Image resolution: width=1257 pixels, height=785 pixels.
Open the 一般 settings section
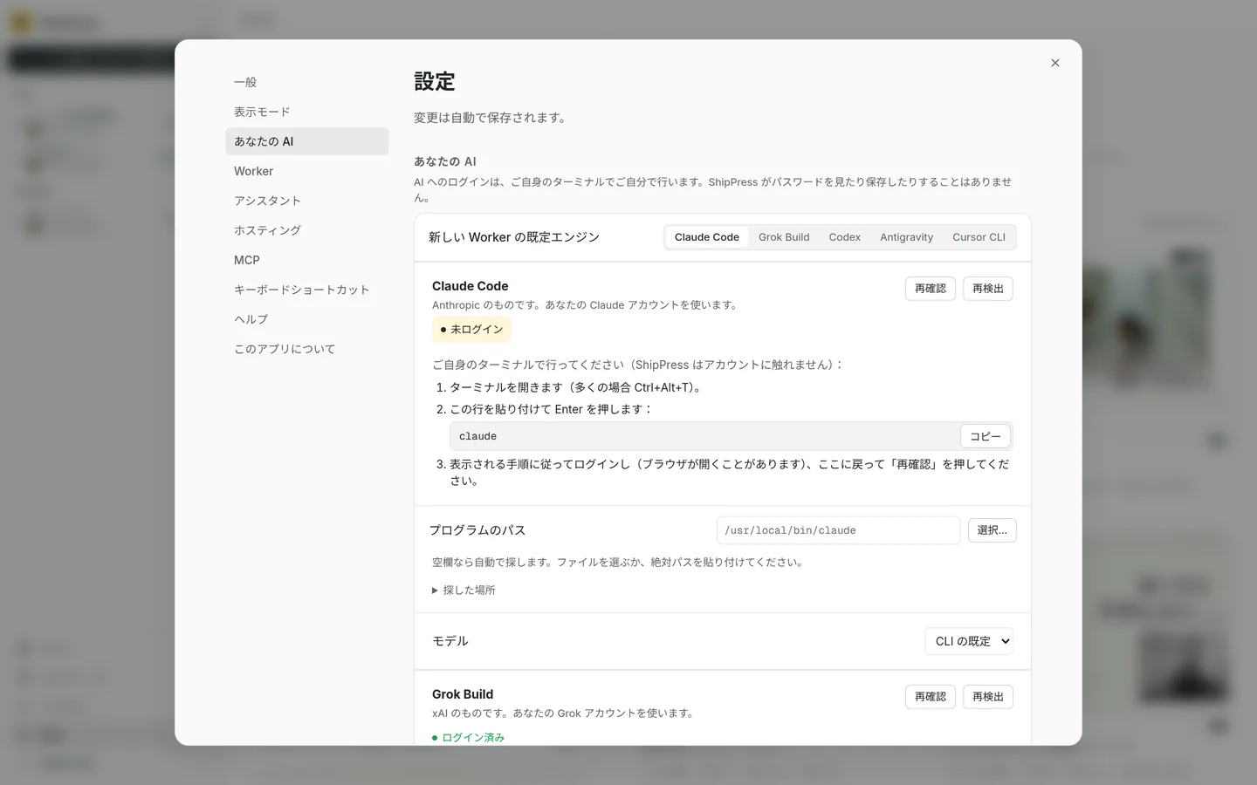[306, 82]
